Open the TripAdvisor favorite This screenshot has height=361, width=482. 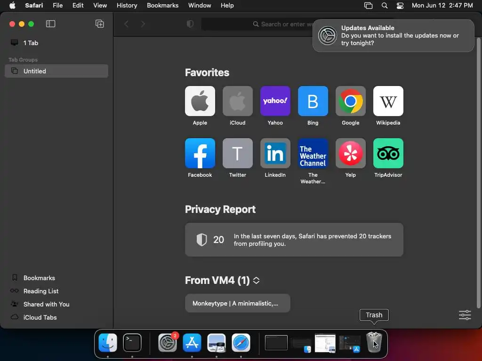[x=388, y=153]
